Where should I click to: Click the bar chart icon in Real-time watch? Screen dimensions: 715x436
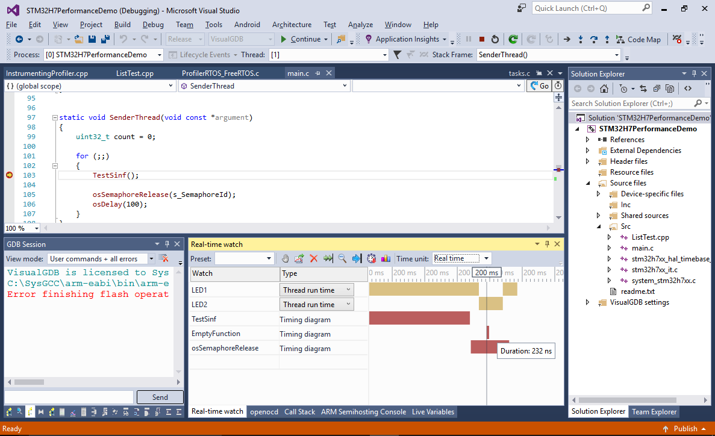click(x=386, y=258)
